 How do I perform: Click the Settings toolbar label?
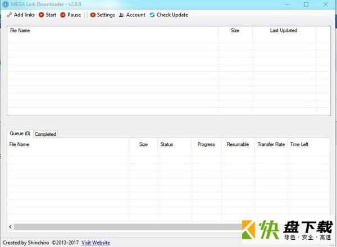pyautogui.click(x=106, y=15)
